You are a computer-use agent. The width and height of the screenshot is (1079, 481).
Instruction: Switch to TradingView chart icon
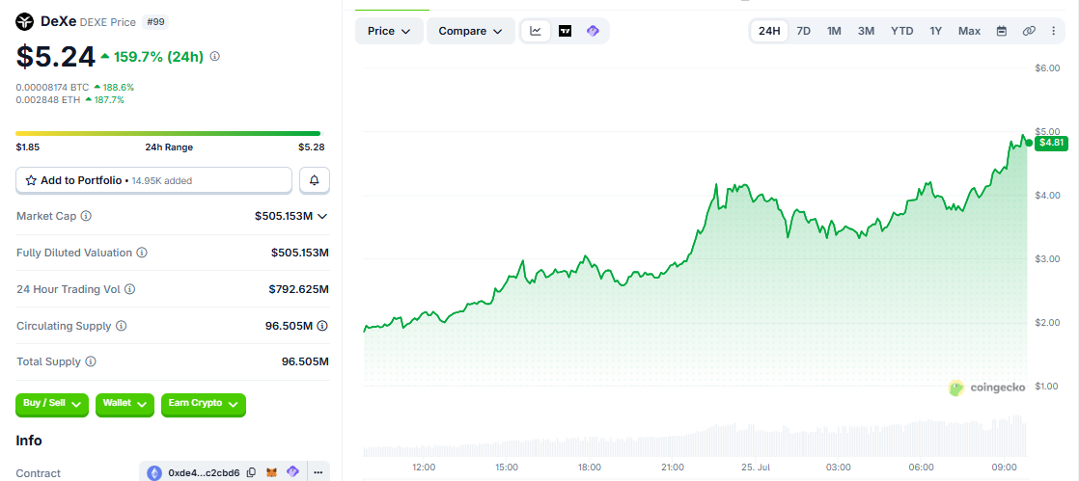[565, 31]
